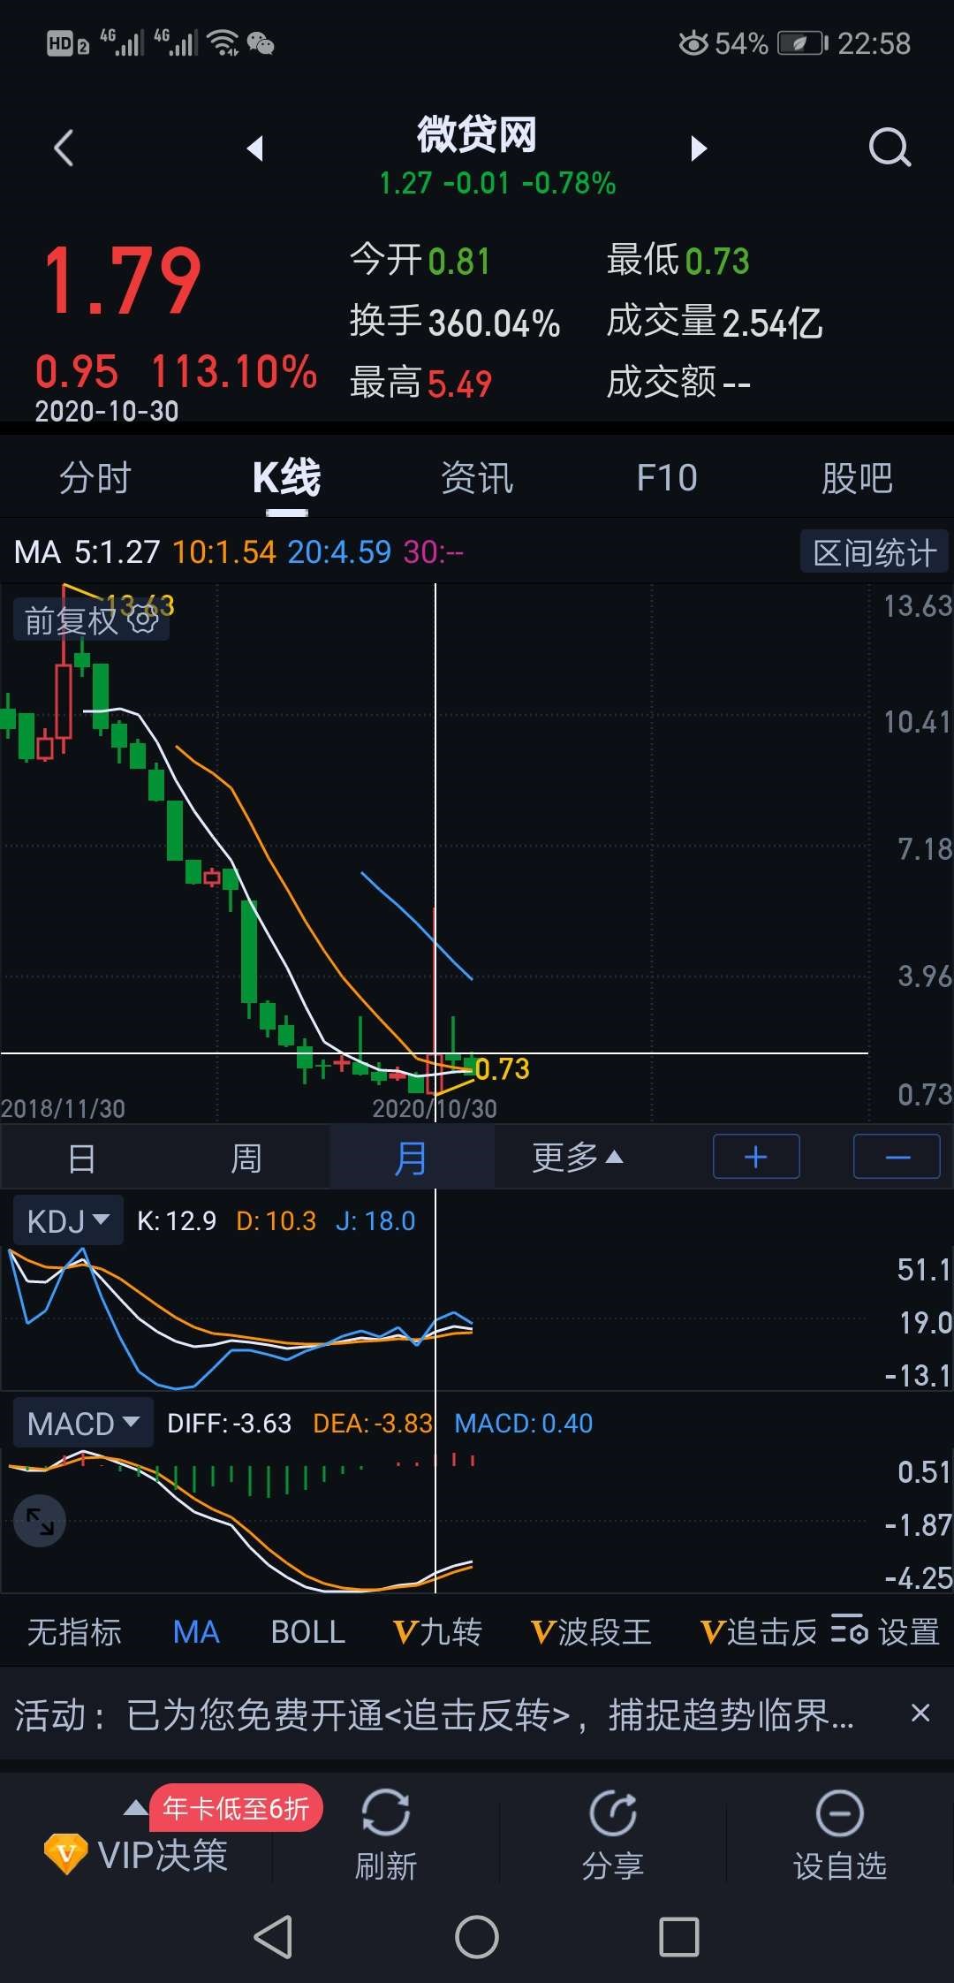
Task: Expand the VIP决策 upward arrow
Action: click(135, 1807)
